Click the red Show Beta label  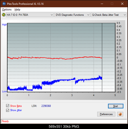tap(16, 106)
